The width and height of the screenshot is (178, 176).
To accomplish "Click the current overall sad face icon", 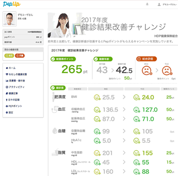I will 167,71.
